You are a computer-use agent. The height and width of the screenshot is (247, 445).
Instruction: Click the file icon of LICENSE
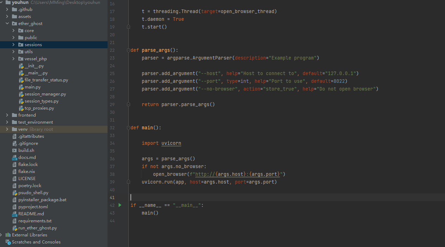(14, 179)
